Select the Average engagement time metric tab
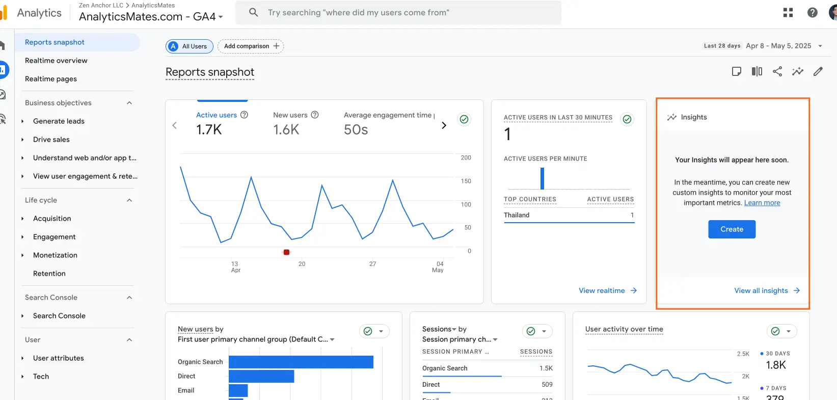The image size is (837, 400). 389,123
